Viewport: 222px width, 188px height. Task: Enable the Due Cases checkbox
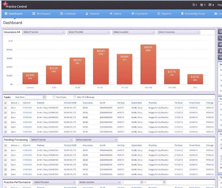tap(54, 97)
